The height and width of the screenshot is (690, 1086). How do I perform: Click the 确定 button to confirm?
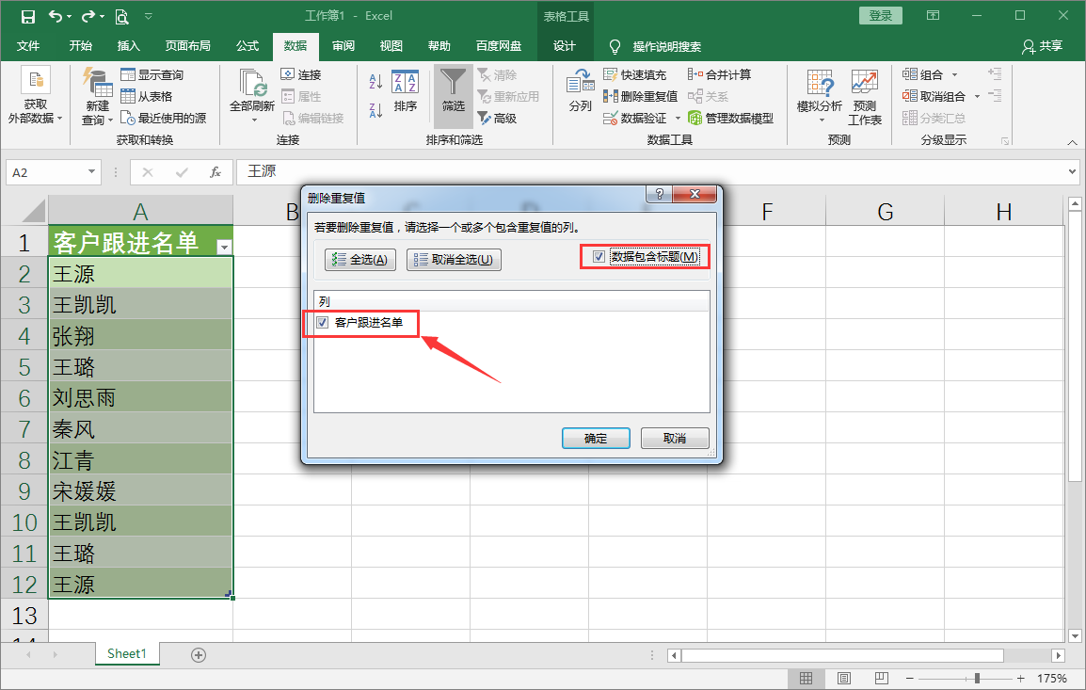[596, 438]
